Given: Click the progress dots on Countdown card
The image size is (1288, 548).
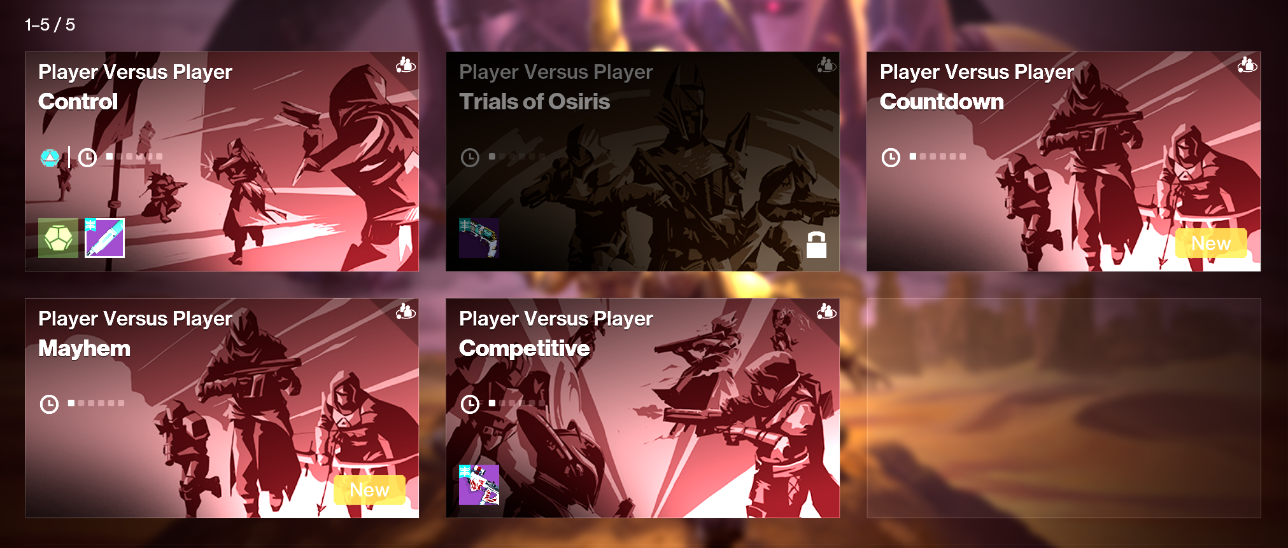Looking at the screenshot, I should [x=938, y=156].
